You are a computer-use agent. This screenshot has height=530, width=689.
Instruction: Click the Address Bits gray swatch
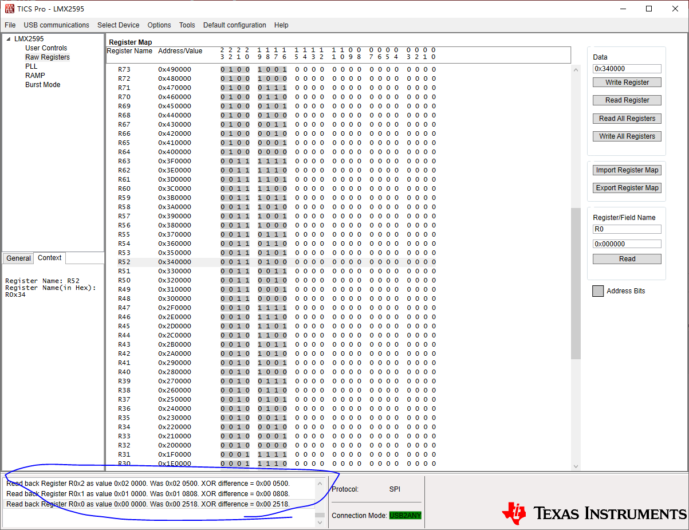coord(598,291)
